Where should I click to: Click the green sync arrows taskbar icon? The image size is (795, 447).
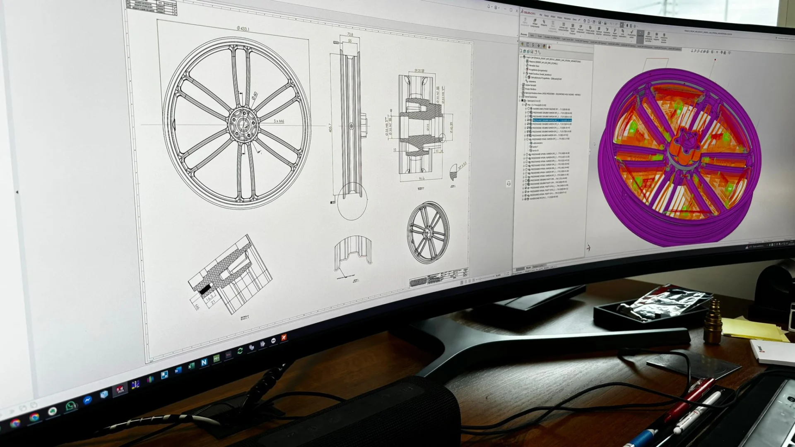click(x=240, y=351)
